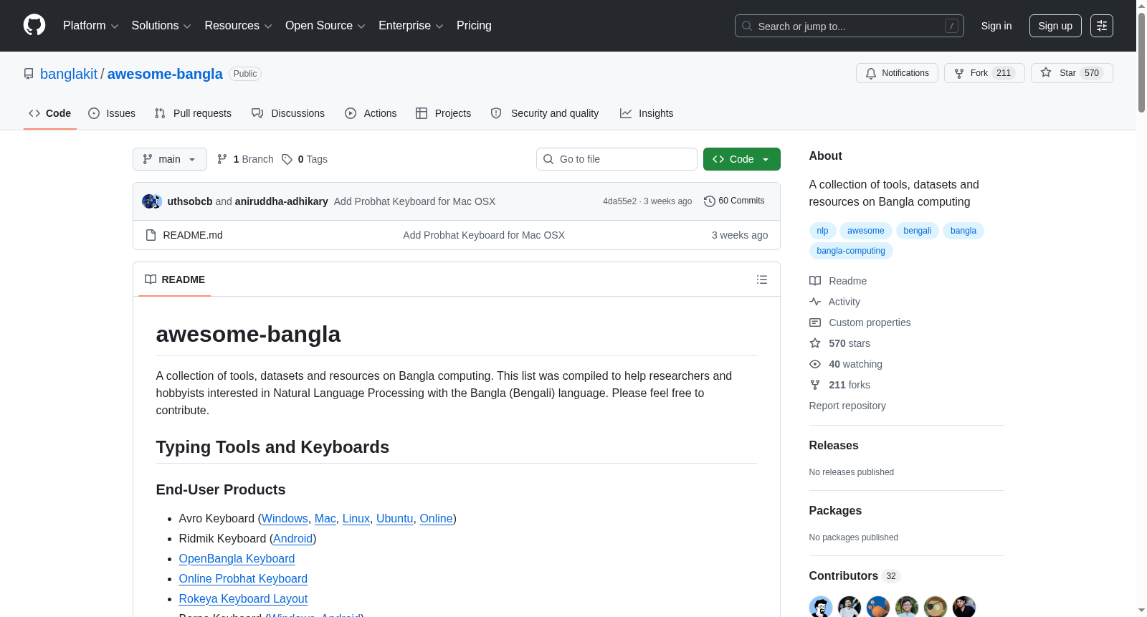The height and width of the screenshot is (617, 1147).
Task: Switch to the Pull requests tab
Action: point(193,113)
